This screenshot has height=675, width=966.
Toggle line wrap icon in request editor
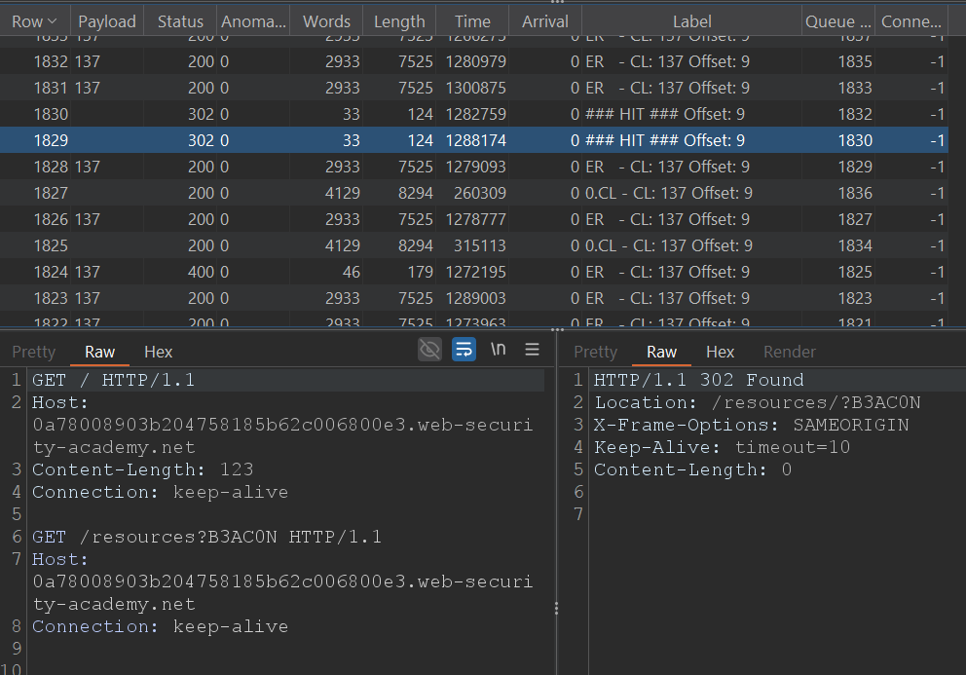464,350
